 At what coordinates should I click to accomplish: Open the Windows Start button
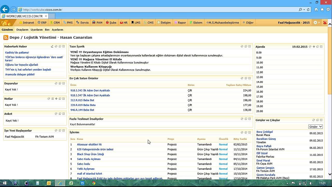point(5,183)
